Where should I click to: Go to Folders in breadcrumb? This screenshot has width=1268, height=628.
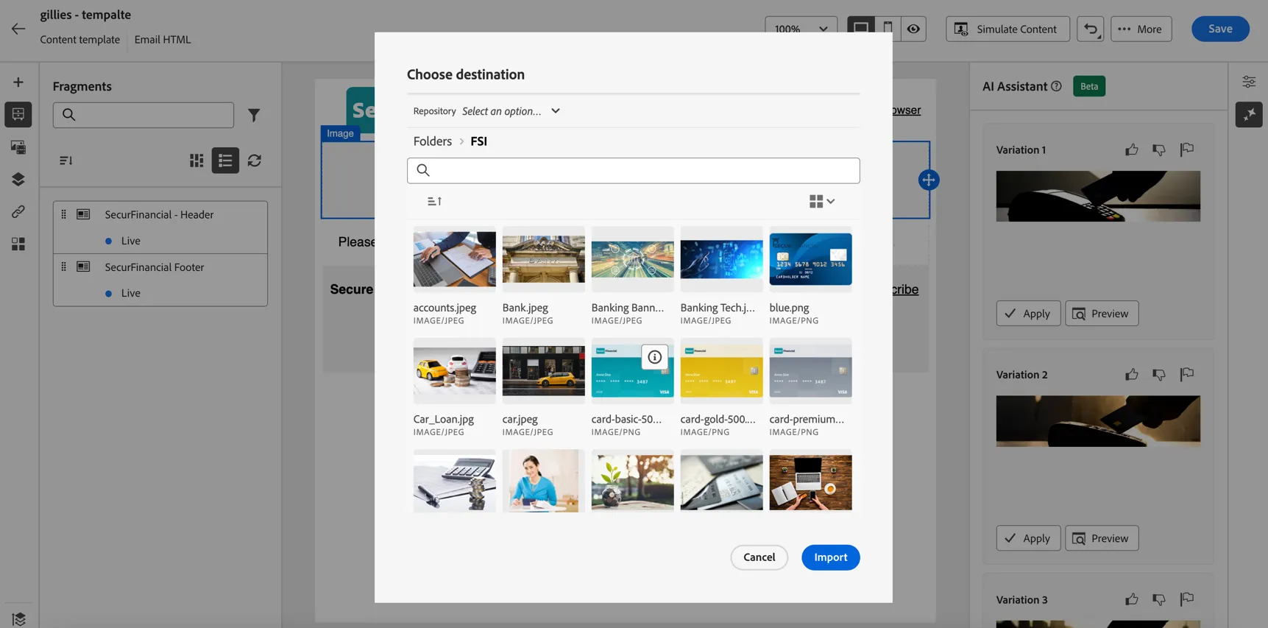(x=433, y=141)
